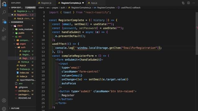Image resolution: width=198 pixels, height=111 pixels.
Task: Open the .gitignore file
Action: click(x=22, y=87)
